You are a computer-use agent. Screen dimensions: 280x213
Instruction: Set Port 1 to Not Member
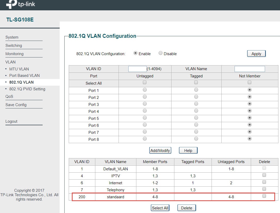[x=250, y=90]
